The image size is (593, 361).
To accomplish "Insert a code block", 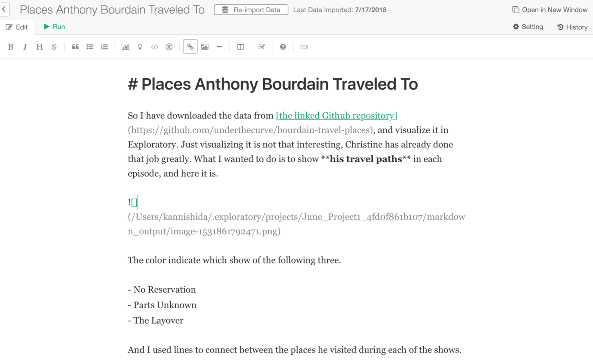I will (155, 47).
